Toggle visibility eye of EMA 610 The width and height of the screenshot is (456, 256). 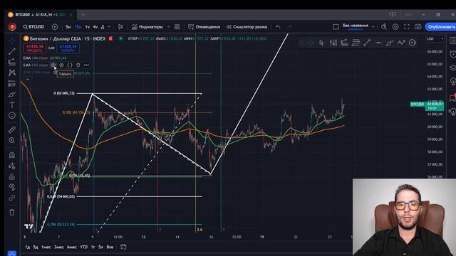[x=53, y=65]
